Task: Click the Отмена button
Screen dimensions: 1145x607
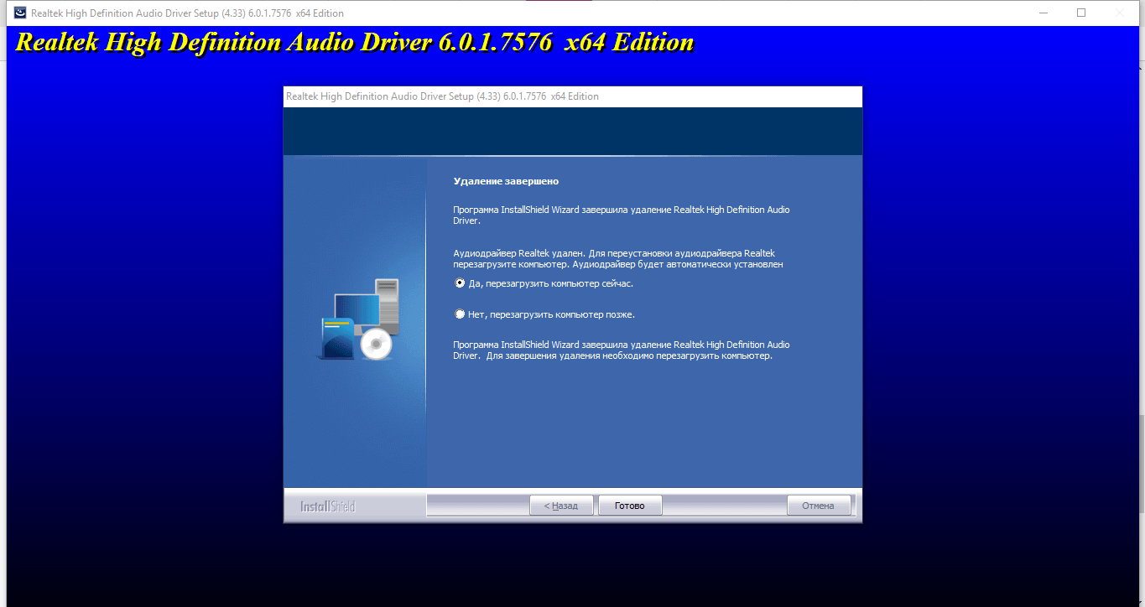Action: point(819,506)
